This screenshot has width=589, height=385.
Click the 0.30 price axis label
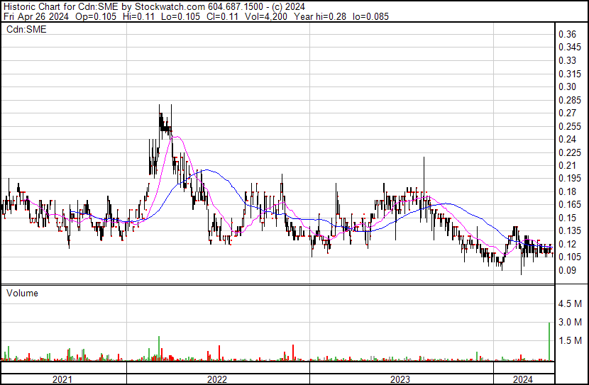[x=567, y=87]
